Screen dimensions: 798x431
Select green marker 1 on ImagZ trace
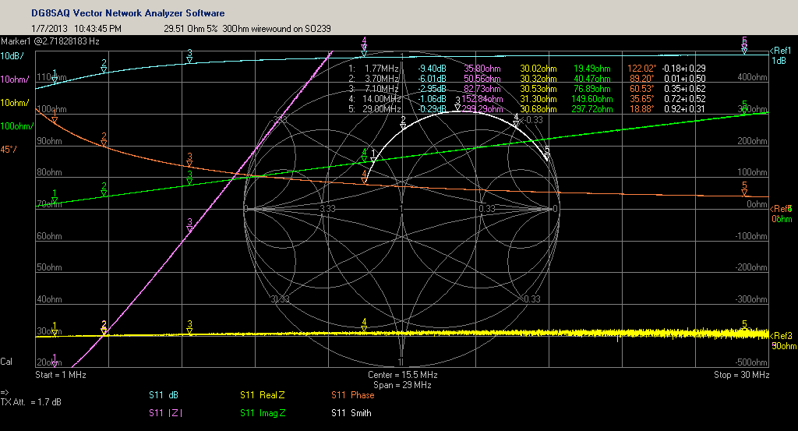pyautogui.click(x=55, y=196)
